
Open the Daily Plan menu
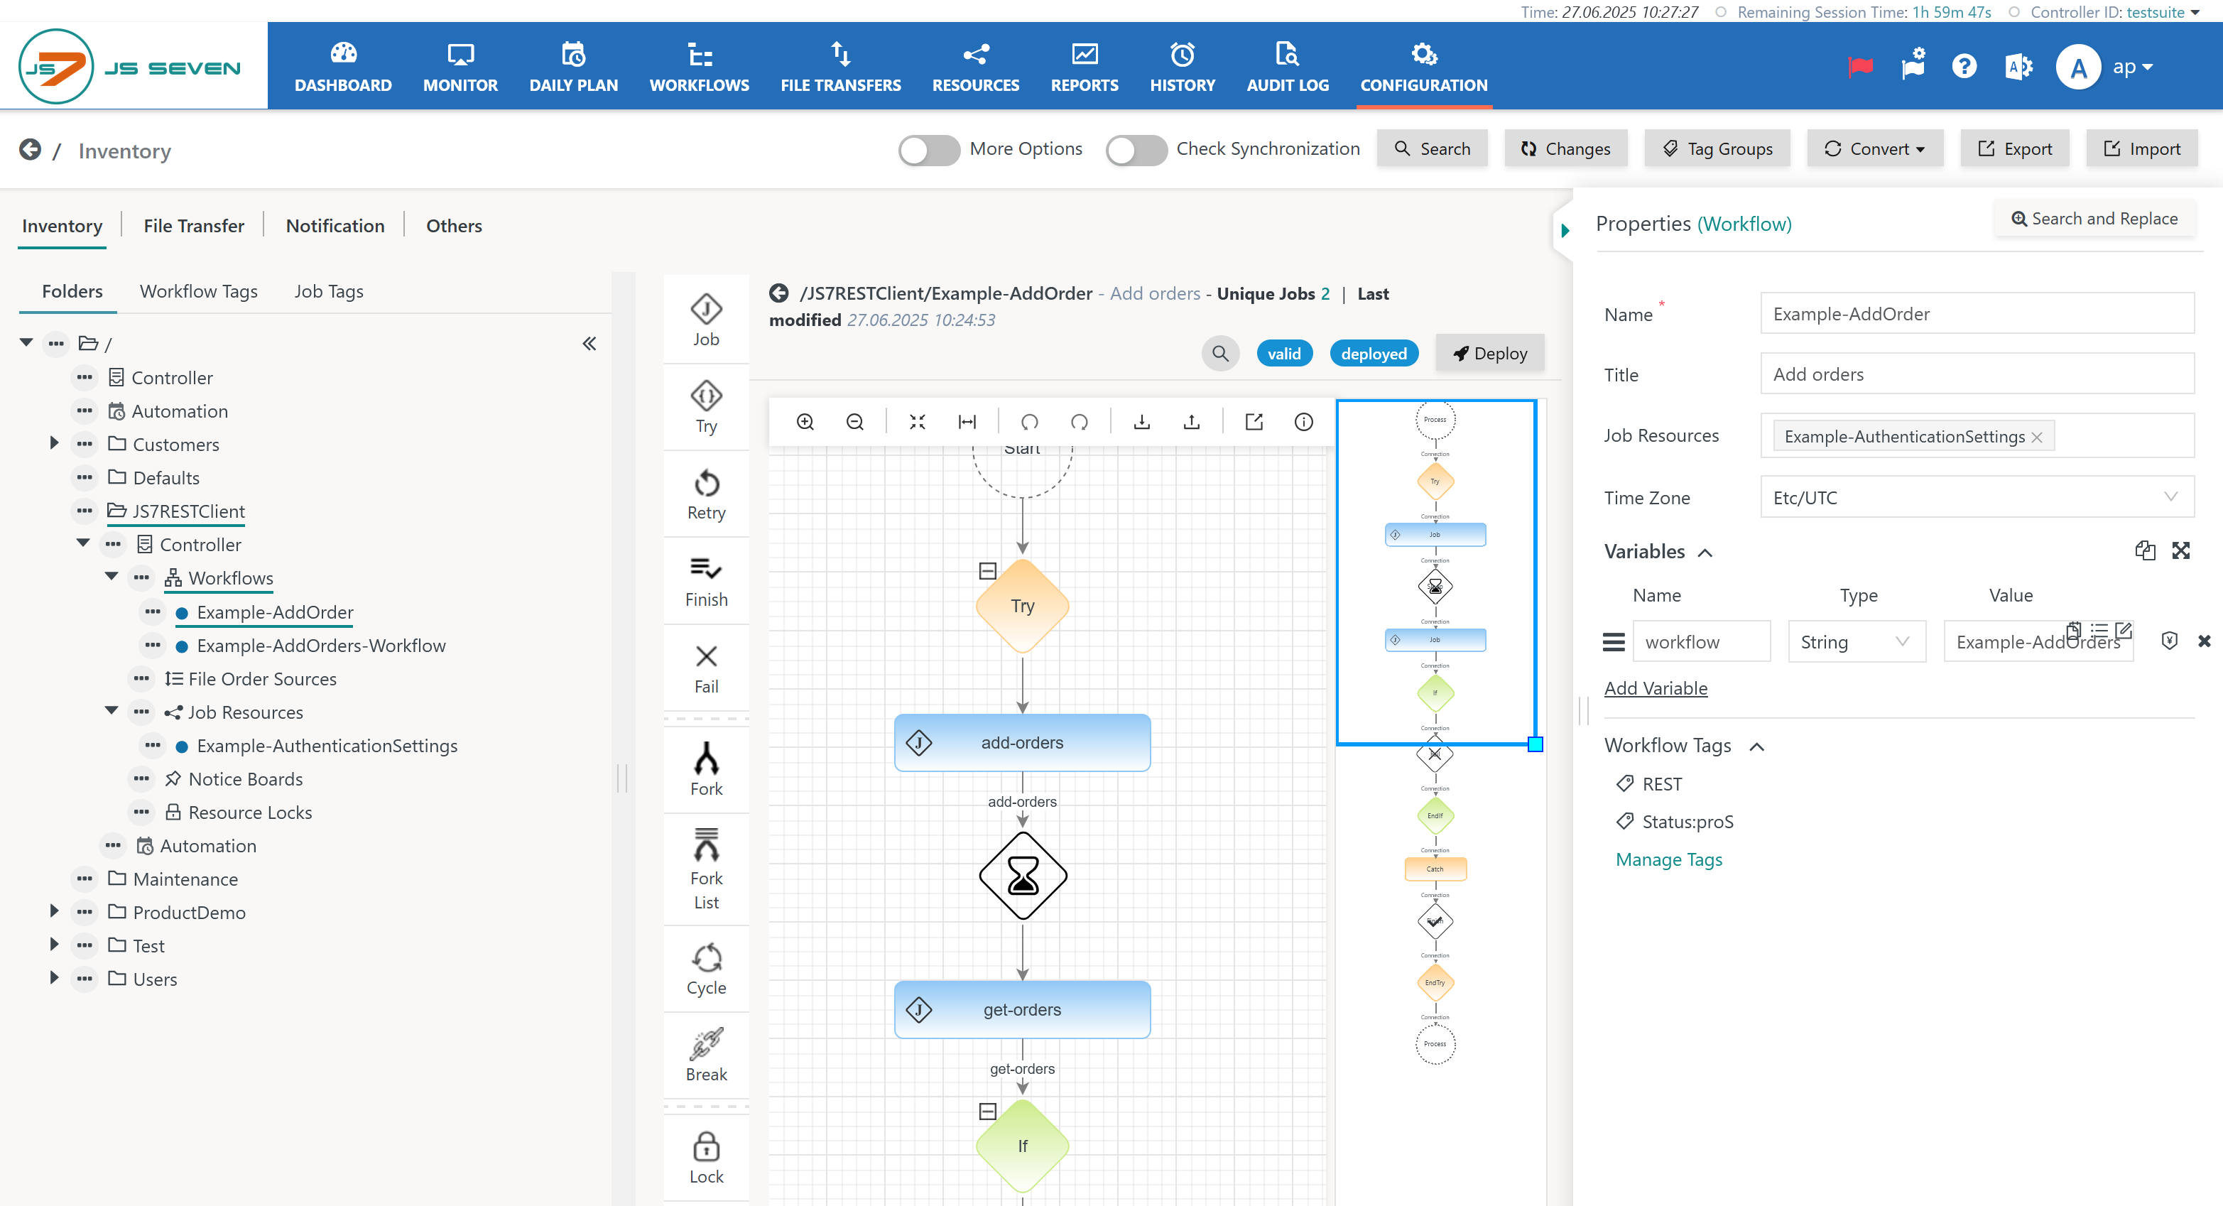coord(573,67)
